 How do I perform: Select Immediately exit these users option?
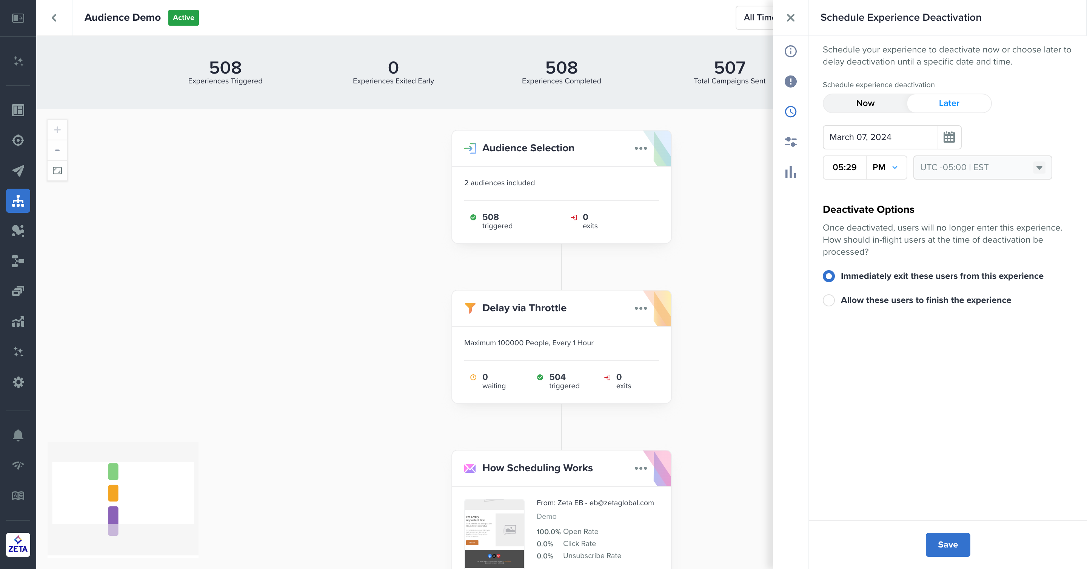click(x=829, y=276)
